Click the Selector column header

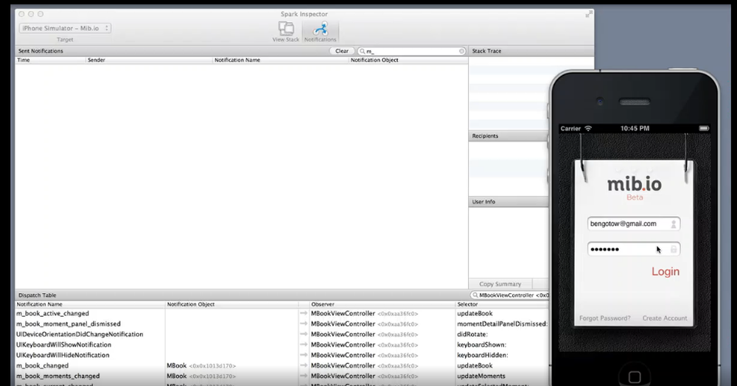coord(502,304)
